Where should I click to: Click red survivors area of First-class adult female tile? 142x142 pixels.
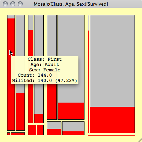click(11, 74)
